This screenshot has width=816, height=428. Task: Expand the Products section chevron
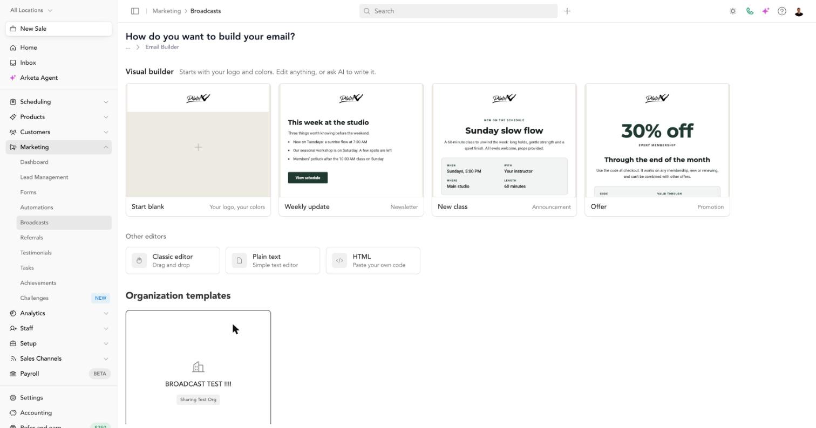[x=106, y=117]
